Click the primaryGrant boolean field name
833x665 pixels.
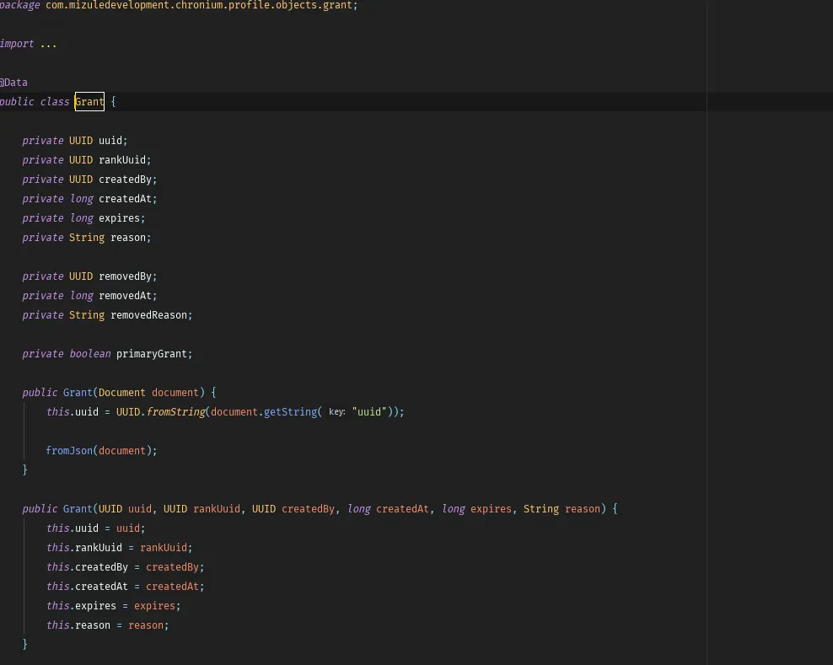pos(152,354)
